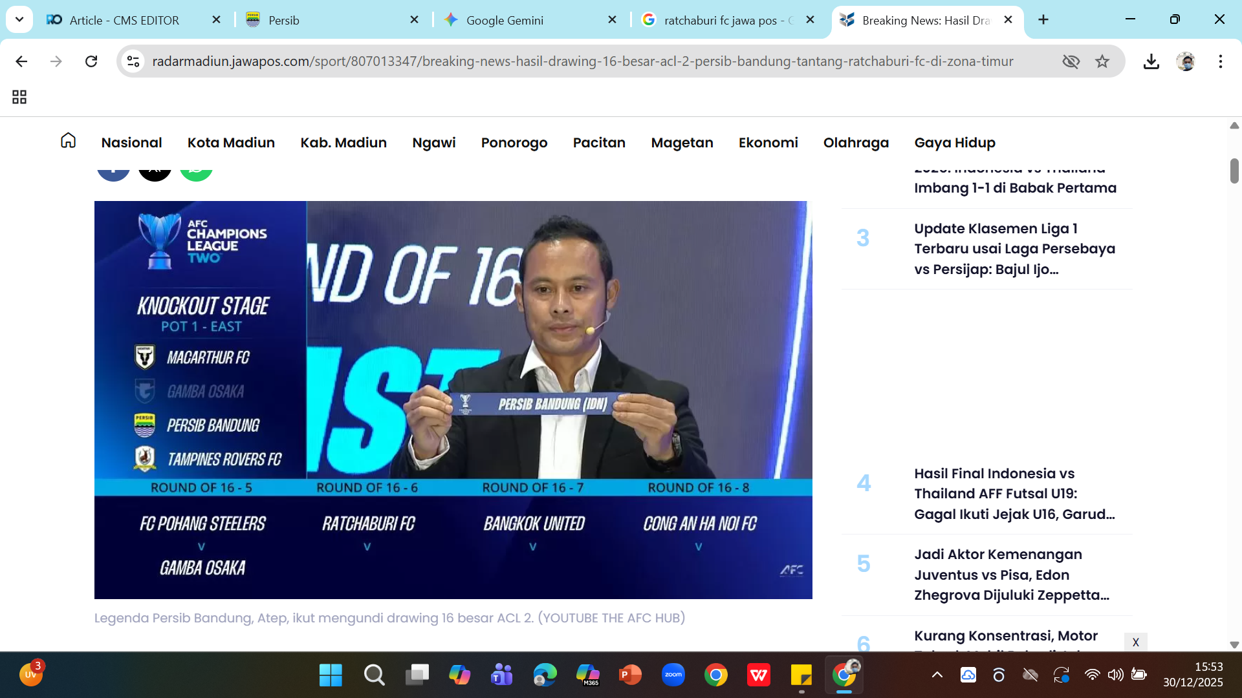Image resolution: width=1242 pixels, height=698 pixels.
Task: Open the Kab. Madiun section
Action: (x=343, y=142)
